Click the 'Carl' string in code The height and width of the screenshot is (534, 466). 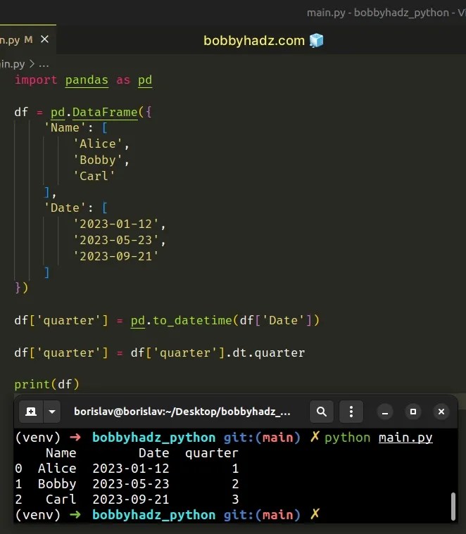[94, 176]
